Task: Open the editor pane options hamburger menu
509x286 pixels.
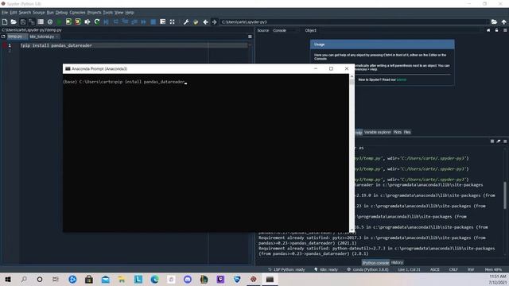Action: 250,37
